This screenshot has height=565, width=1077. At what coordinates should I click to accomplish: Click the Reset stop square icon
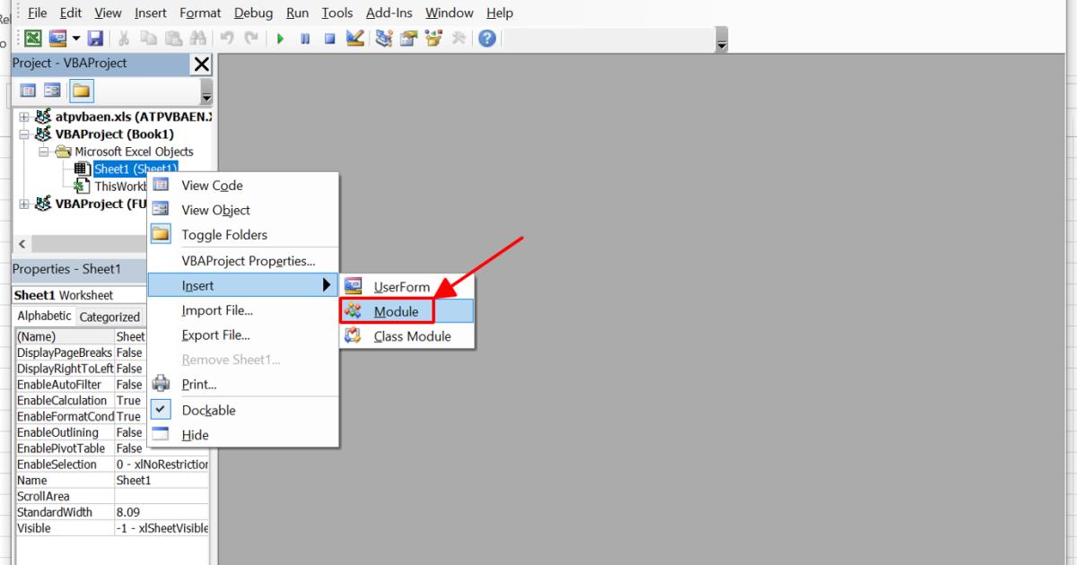[x=329, y=39]
